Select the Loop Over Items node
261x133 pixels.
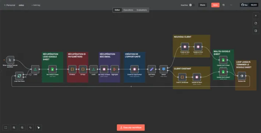pos(19,76)
